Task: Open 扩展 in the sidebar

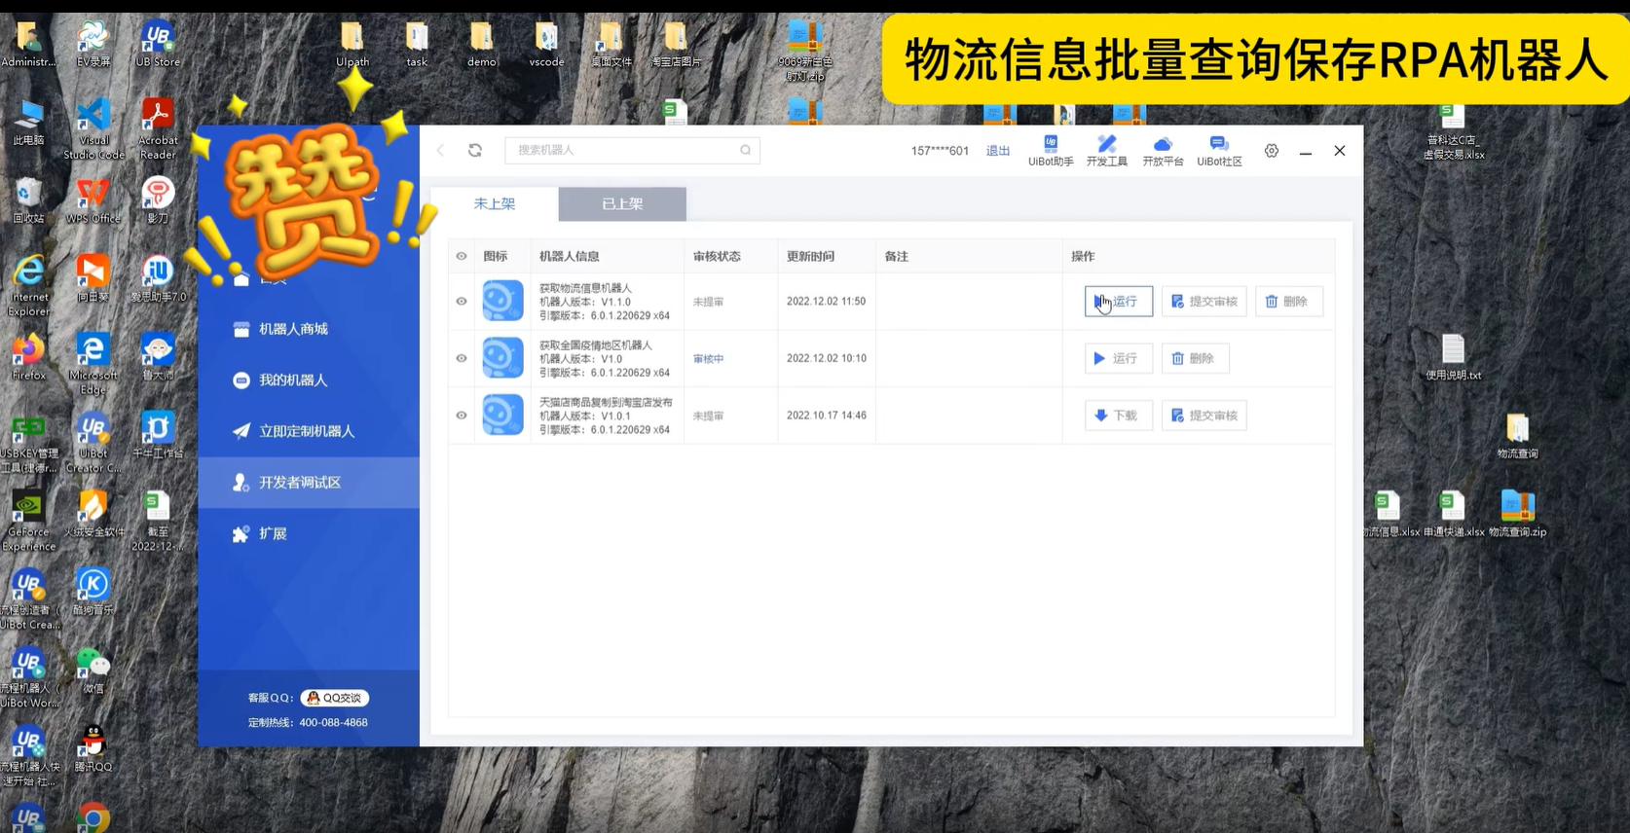Action: click(x=309, y=533)
